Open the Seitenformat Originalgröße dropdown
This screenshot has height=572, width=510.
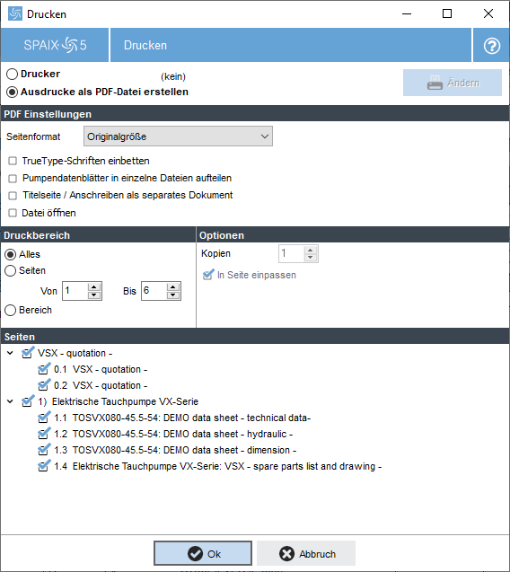pos(178,136)
